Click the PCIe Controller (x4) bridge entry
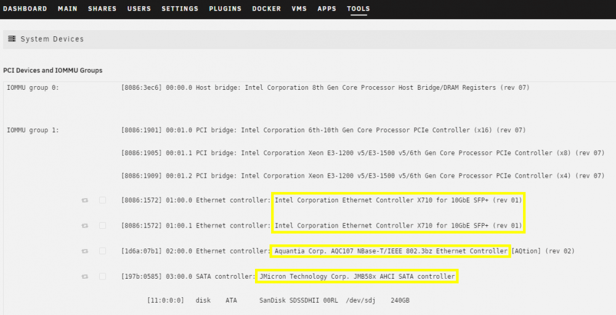The width and height of the screenshot is (616, 315). pyautogui.click(x=363, y=176)
